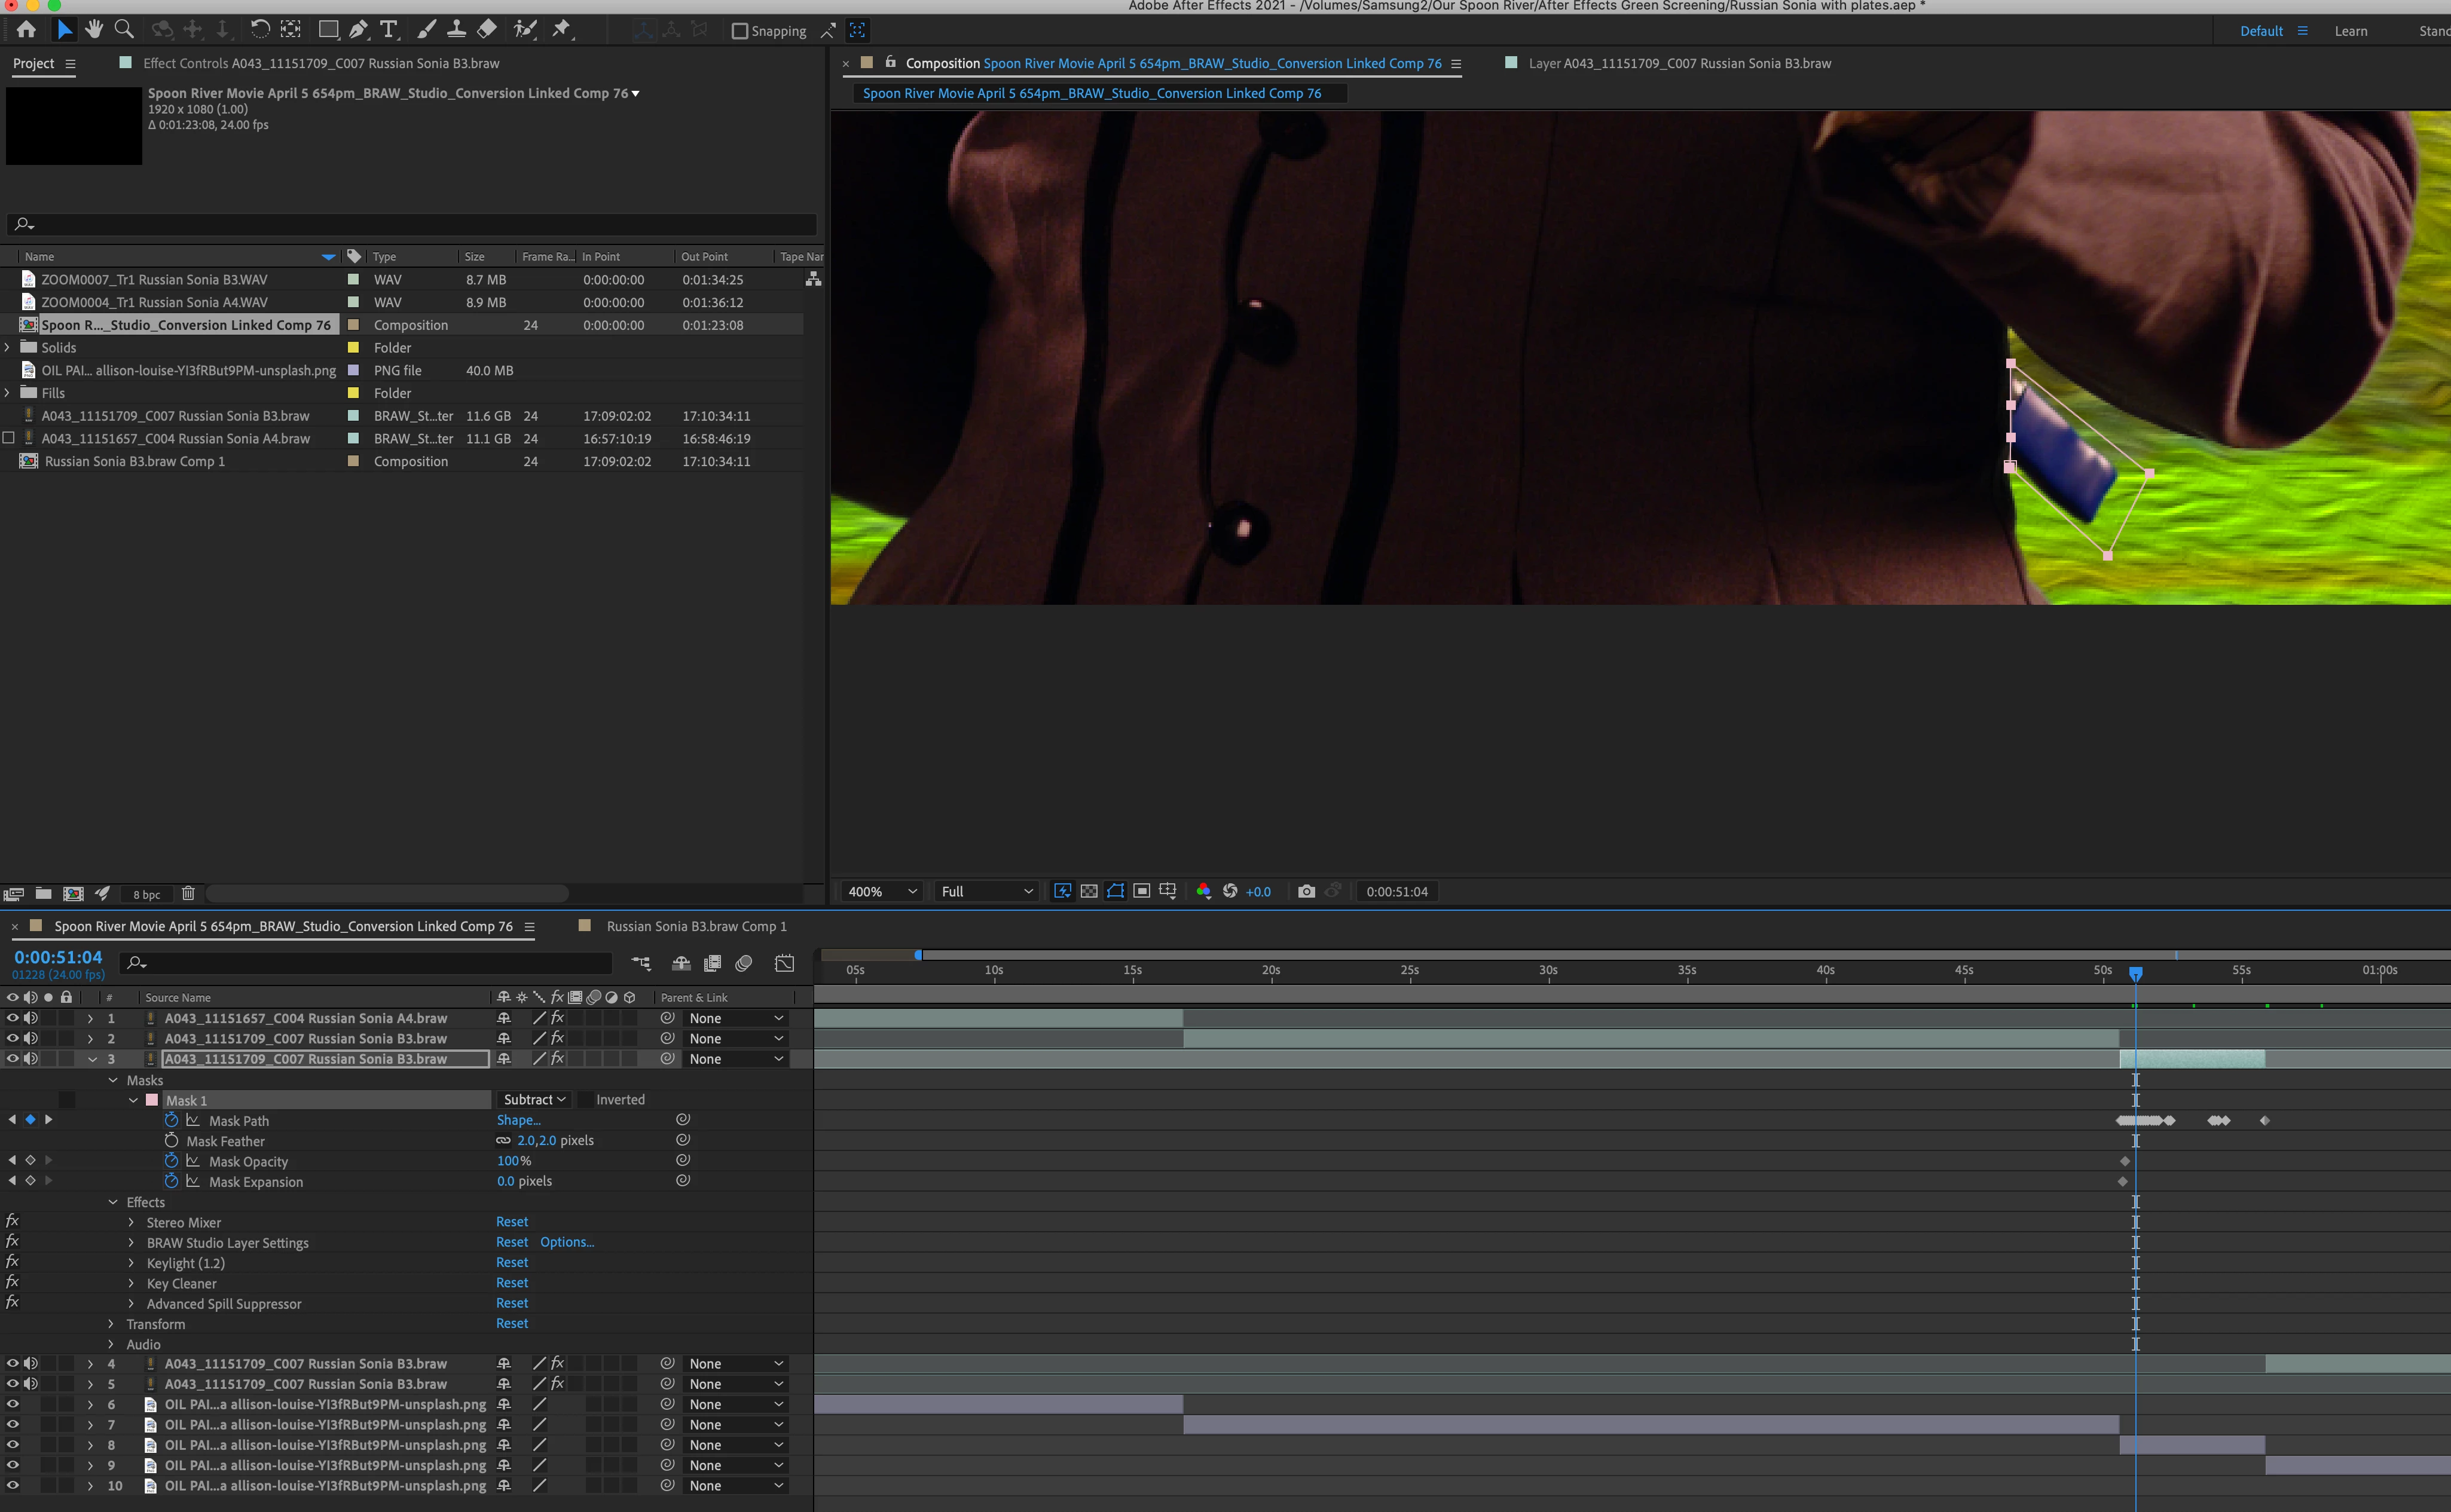Toggle the Inverted checkbox for Mask 1
Screen dimensions: 2451x1512
[x=585, y=1100]
